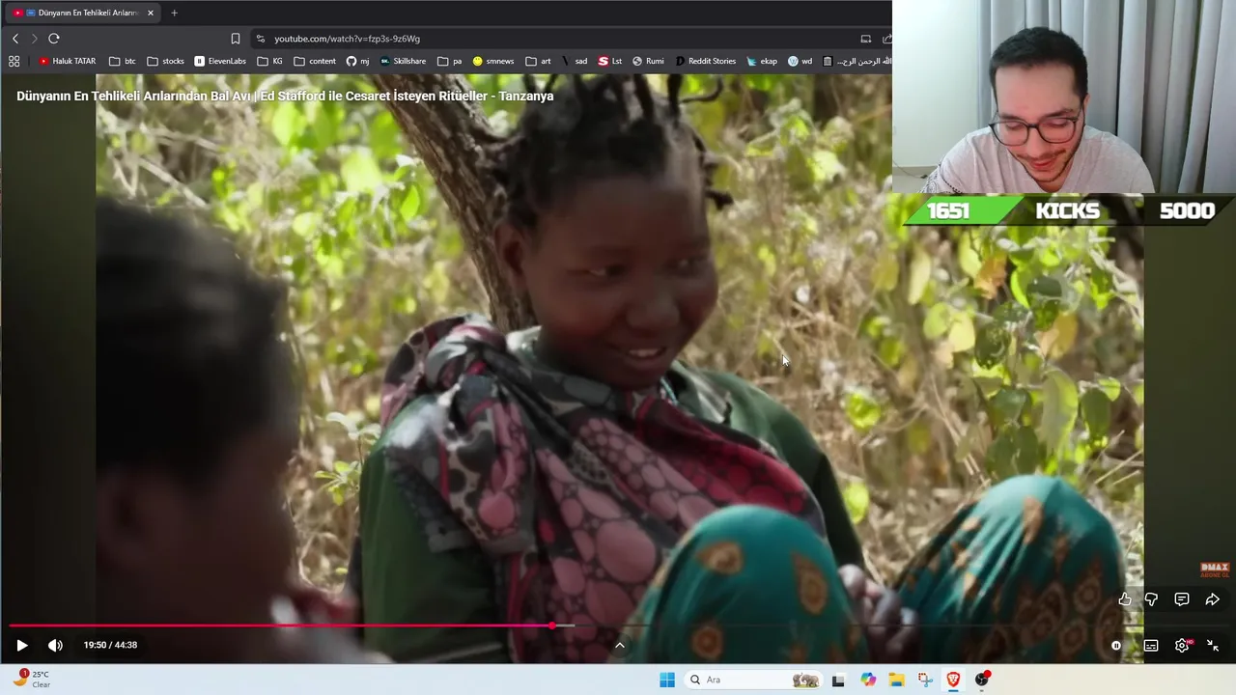The width and height of the screenshot is (1236, 695).
Task: Click the progress bar scrubber handle
Action: point(551,625)
